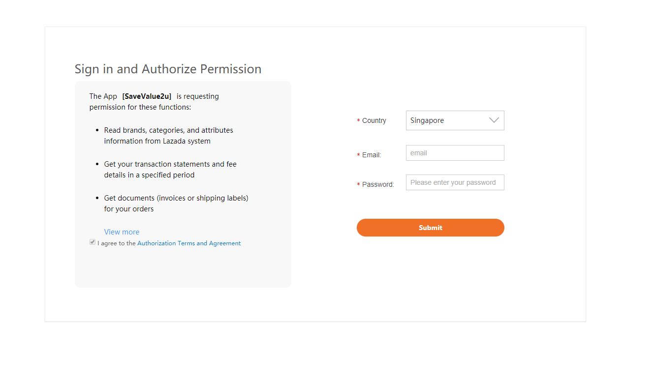Screen dimensions: 654x380
Task: Expand the View more permissions link
Action: 122,232
